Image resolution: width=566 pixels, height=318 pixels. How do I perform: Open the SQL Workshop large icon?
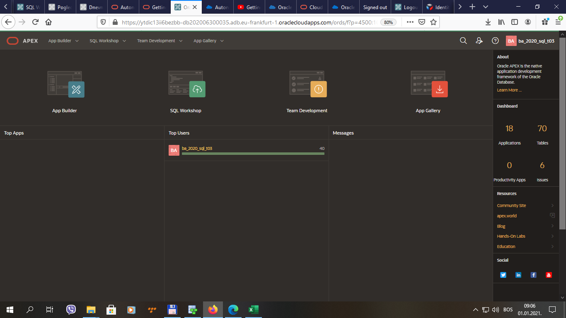[186, 84]
